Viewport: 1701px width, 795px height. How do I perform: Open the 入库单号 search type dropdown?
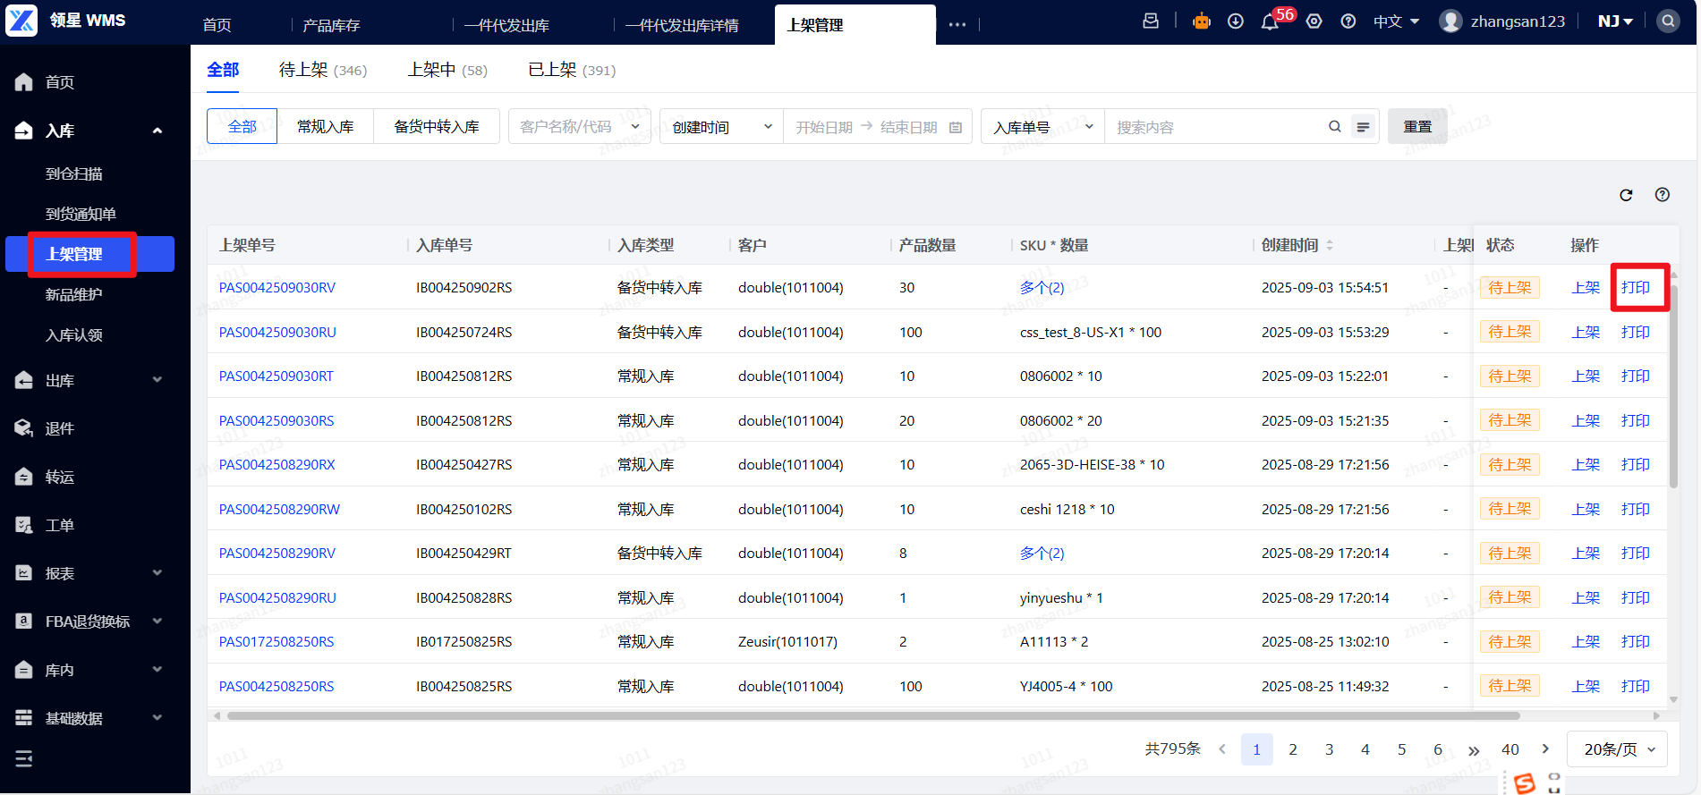click(1042, 127)
